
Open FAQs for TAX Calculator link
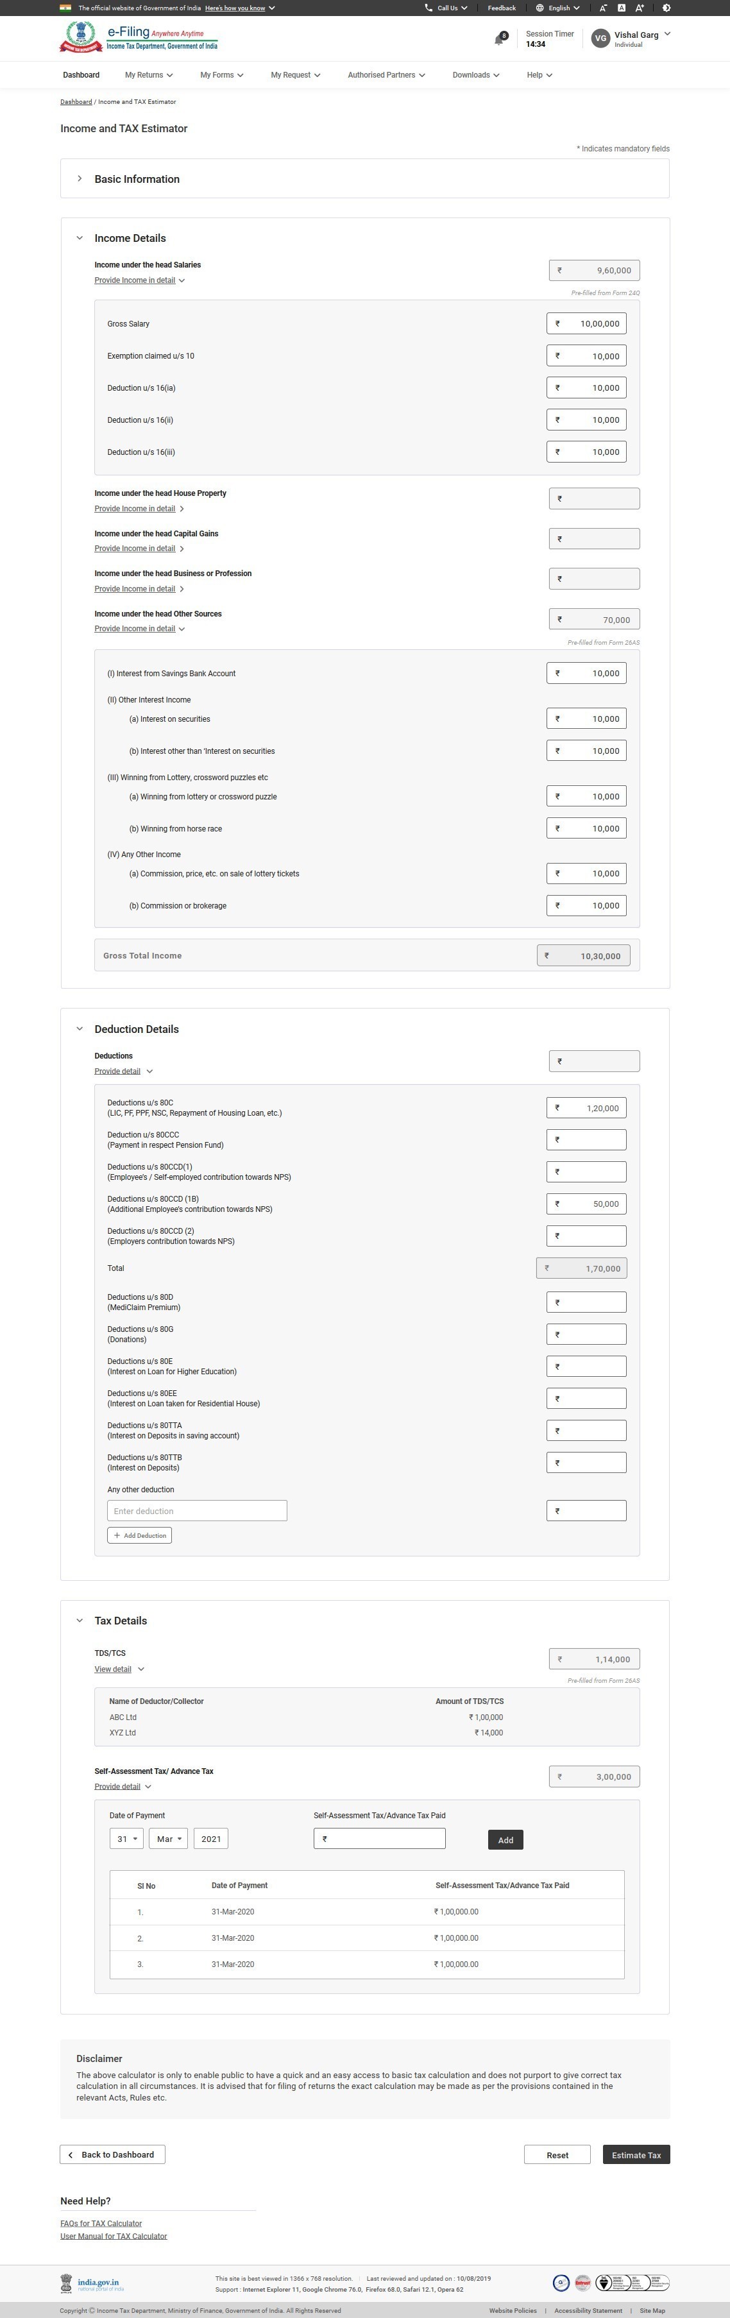coord(101,2222)
